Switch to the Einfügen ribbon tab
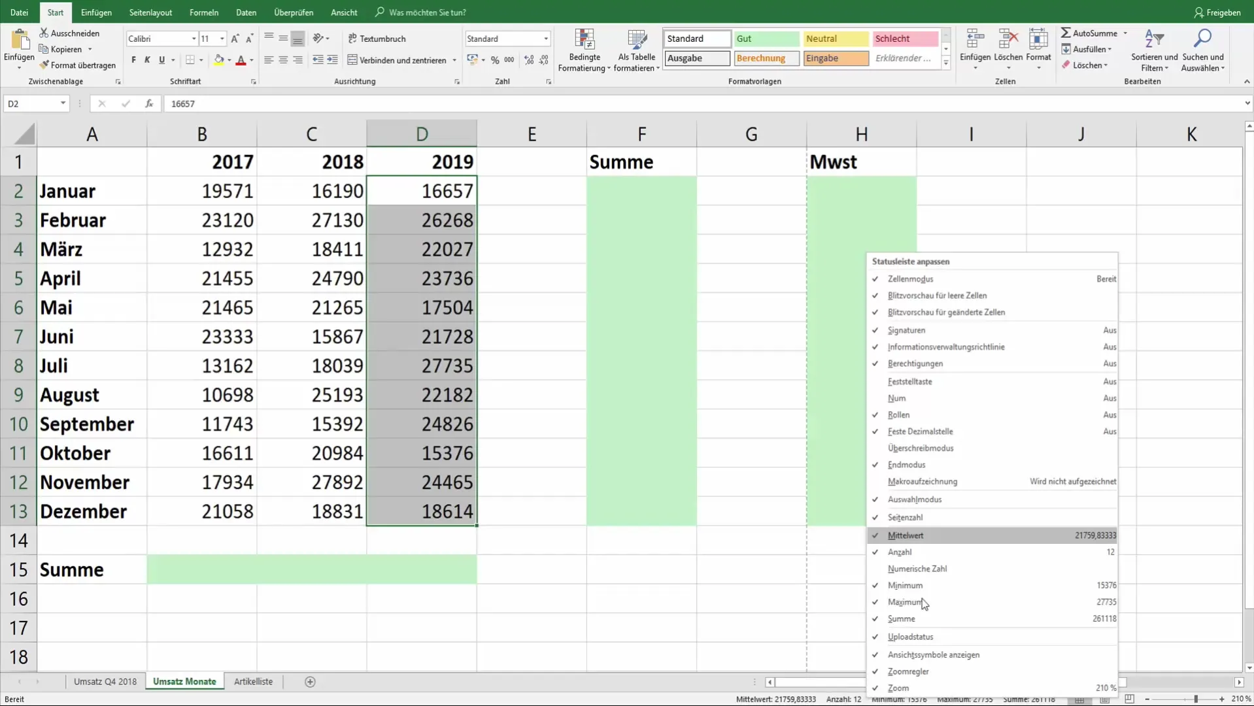The height and width of the screenshot is (706, 1254). pos(96,12)
